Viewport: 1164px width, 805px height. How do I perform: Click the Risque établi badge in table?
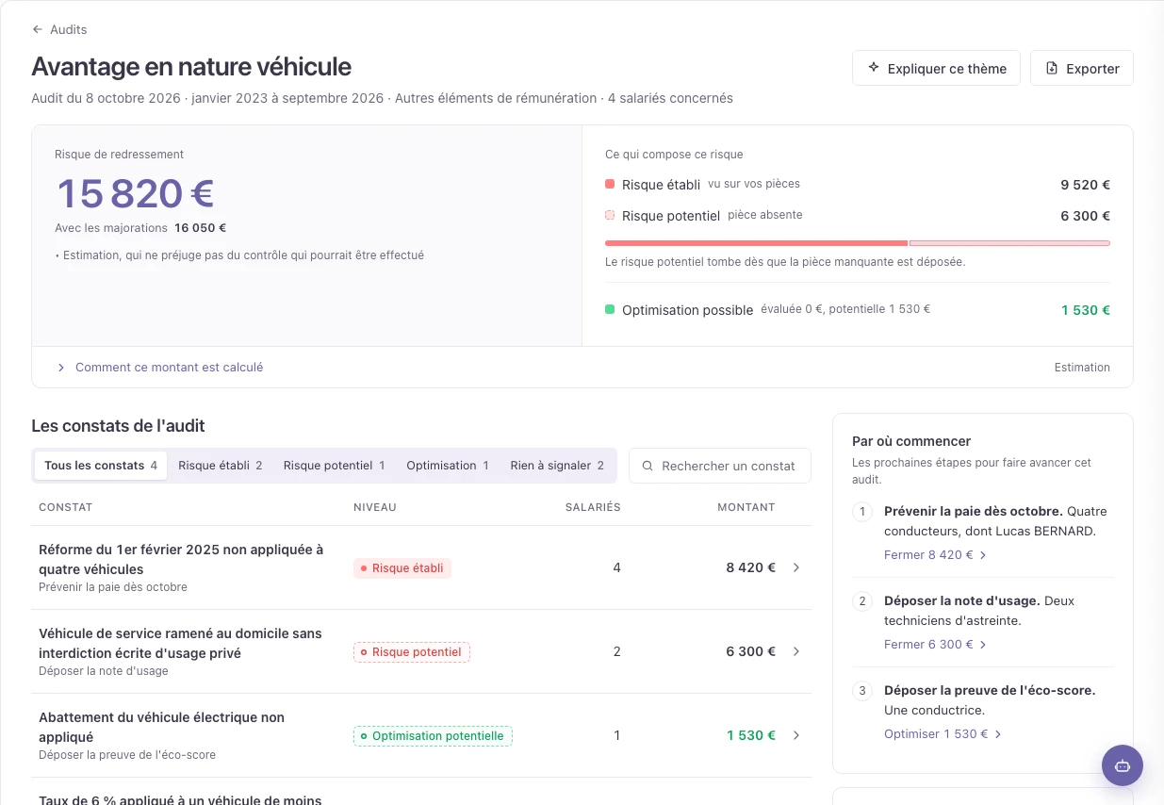coord(402,568)
